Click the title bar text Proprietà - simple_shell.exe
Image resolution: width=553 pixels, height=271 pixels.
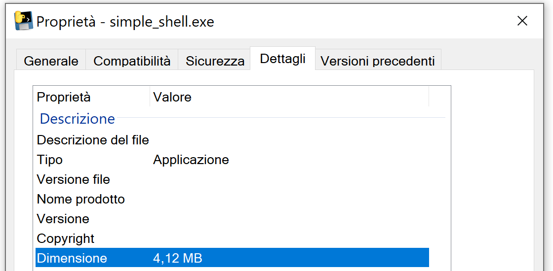(x=125, y=22)
